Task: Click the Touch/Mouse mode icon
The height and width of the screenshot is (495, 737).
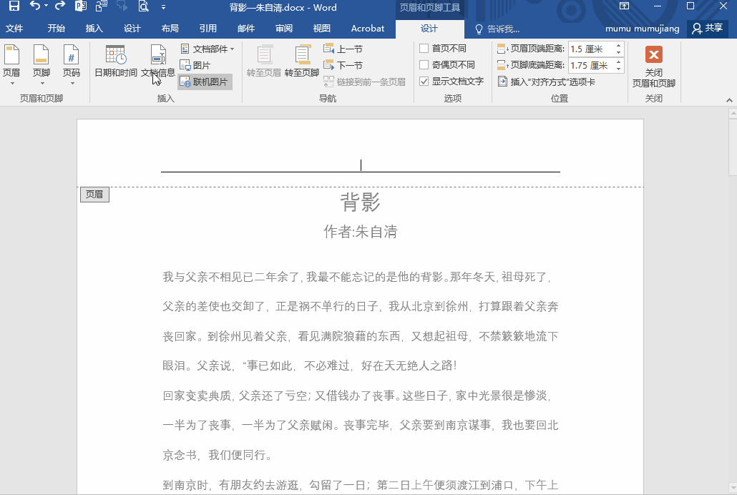Action: coord(101,6)
